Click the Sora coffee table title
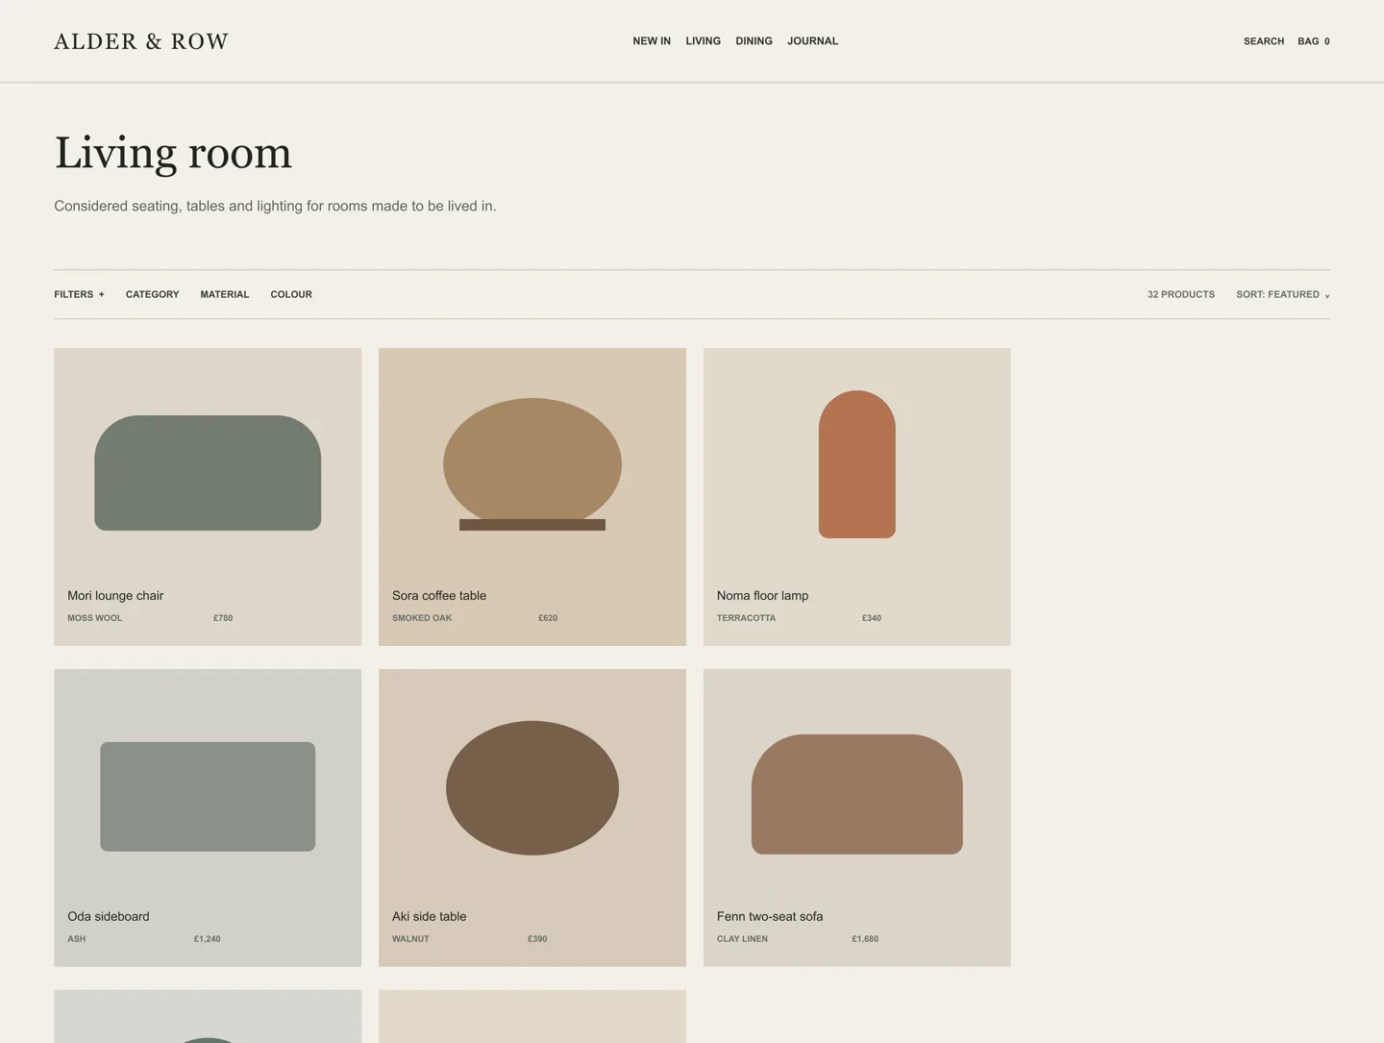 coord(439,596)
